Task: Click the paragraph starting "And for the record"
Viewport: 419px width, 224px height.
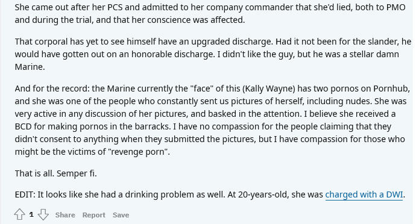Action: coord(212,120)
